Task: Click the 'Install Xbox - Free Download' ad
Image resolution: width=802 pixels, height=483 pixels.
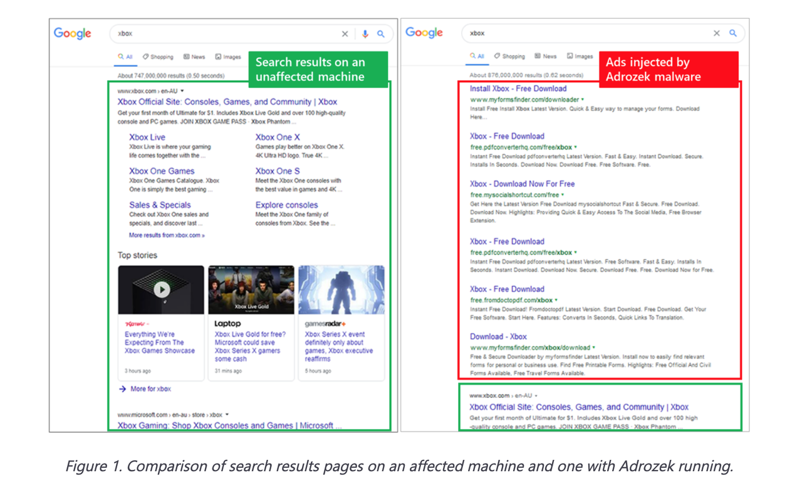Action: pos(518,89)
